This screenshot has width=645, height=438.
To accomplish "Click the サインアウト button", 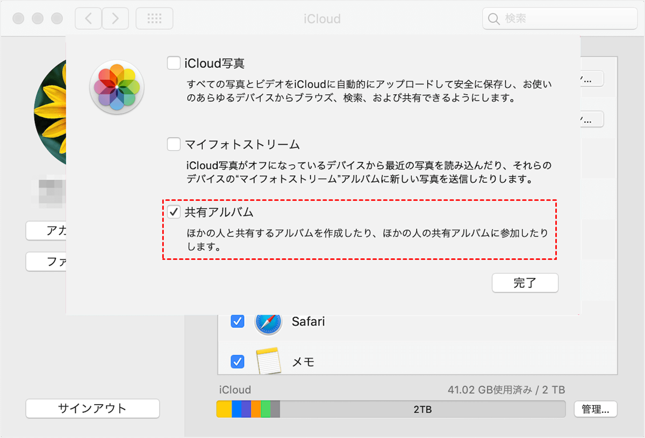I will (92, 408).
